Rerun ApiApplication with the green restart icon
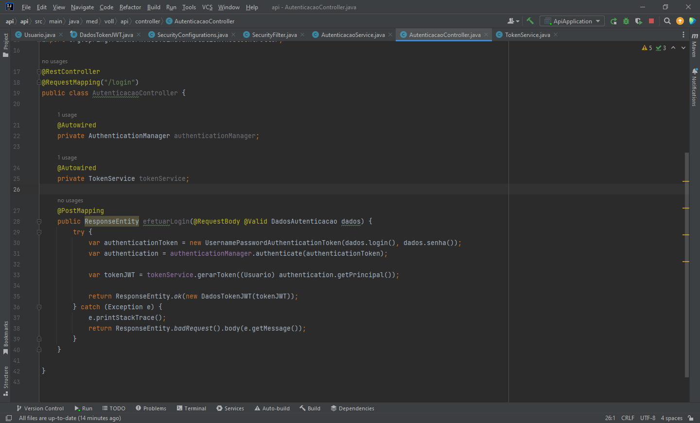The height and width of the screenshot is (423, 700). pos(613,21)
